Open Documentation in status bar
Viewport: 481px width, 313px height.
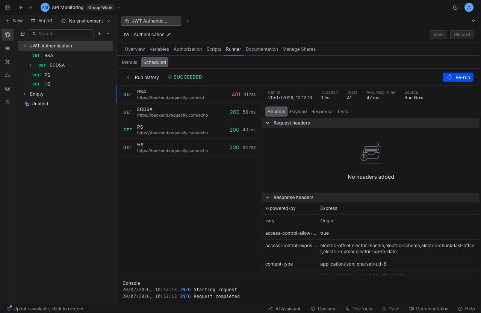pyautogui.click(x=429, y=309)
